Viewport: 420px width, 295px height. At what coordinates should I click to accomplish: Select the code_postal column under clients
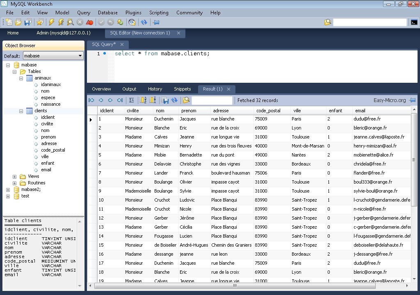(53, 150)
